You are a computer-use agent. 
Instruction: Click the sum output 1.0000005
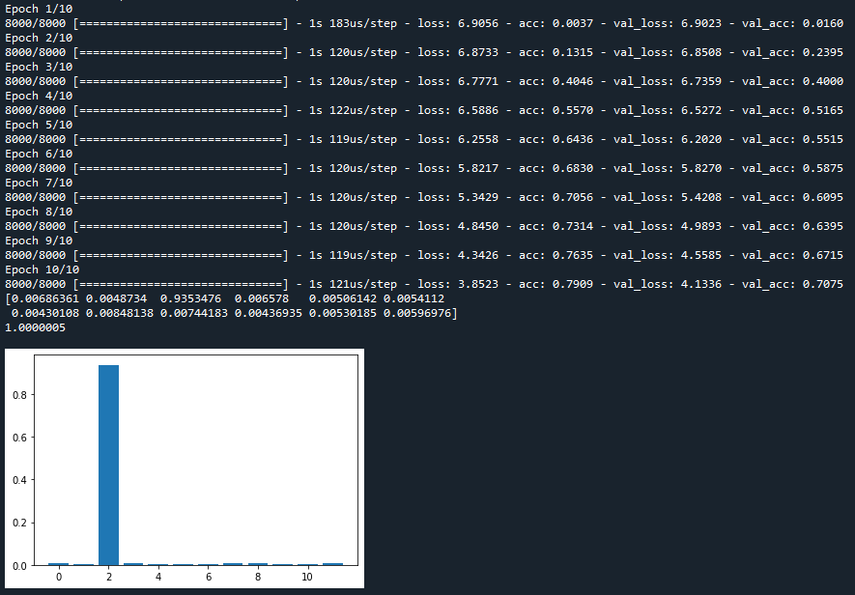click(36, 327)
